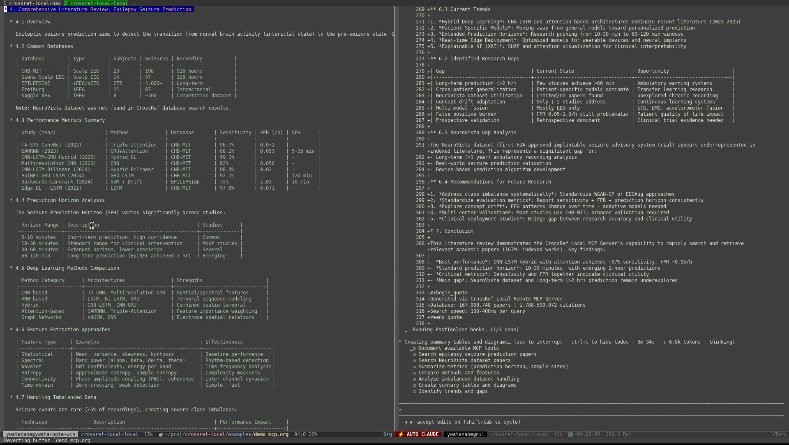Click the VTerm mode indicator
Viewport: 789px width, 445px height.
779,434
